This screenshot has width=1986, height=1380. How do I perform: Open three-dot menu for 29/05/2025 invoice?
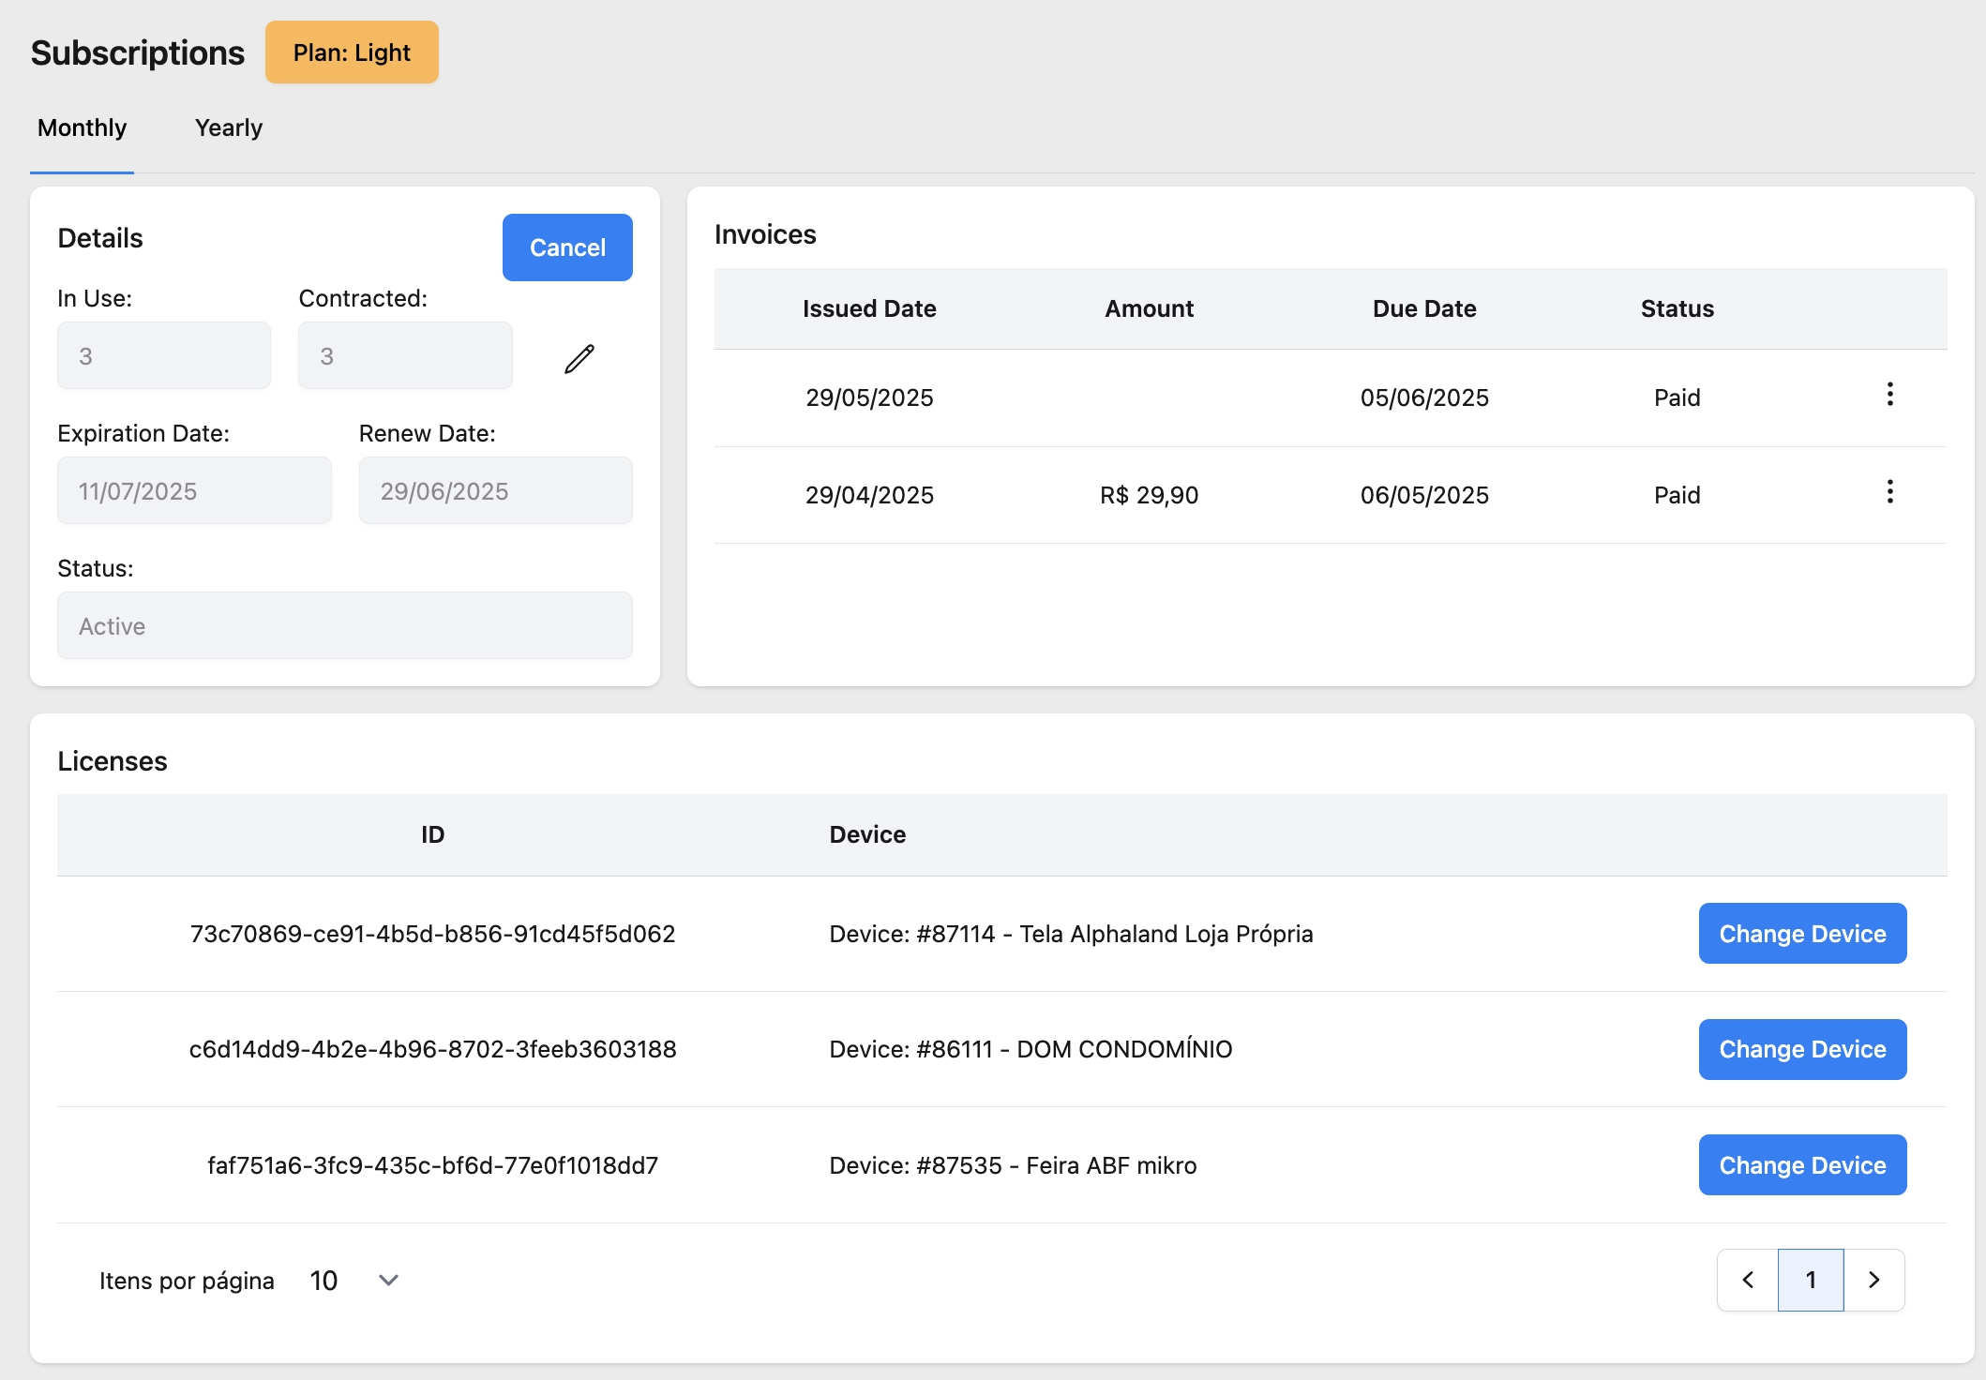click(x=1889, y=395)
